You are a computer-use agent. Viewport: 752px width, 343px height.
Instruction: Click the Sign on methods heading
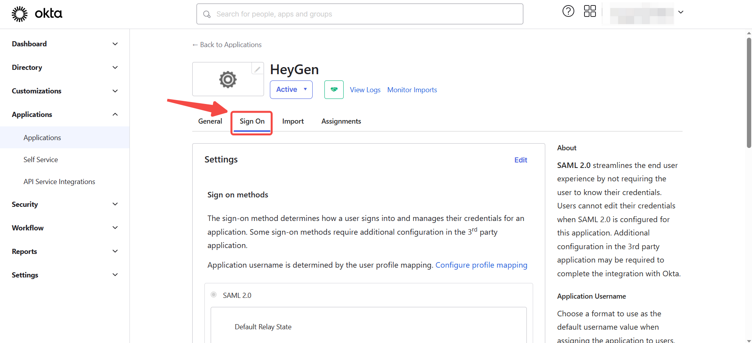pos(238,195)
